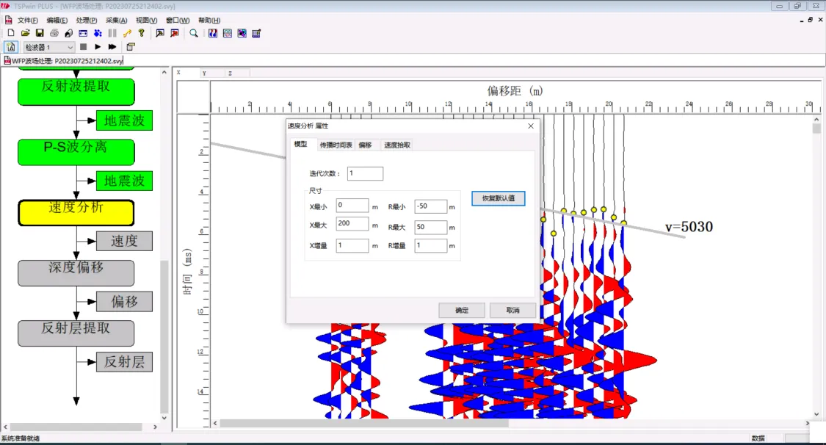Click the 迭代次数 input field

365,174
